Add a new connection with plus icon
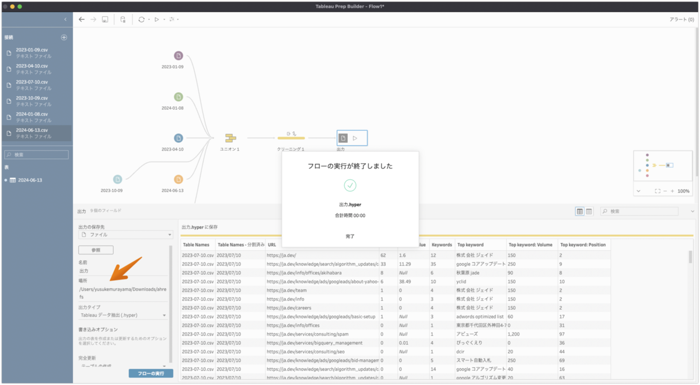700x385 pixels. (64, 37)
